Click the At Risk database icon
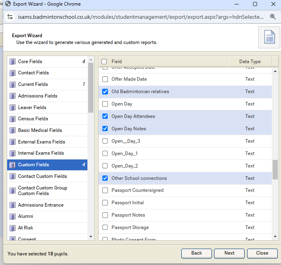 point(12,228)
